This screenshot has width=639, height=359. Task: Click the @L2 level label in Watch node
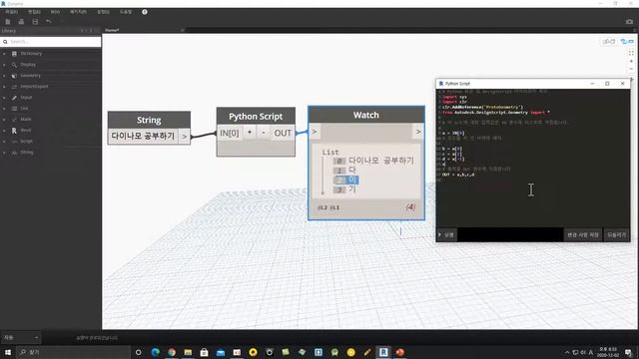pyautogui.click(x=322, y=207)
